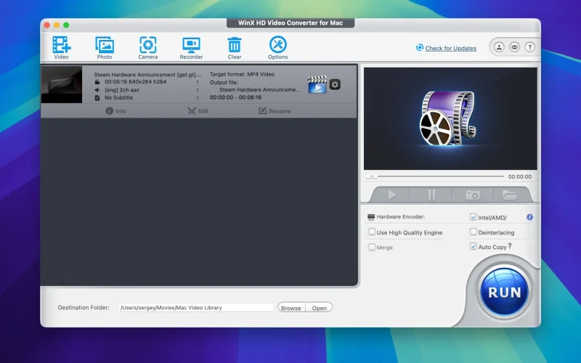Click the blue RUN button

pyautogui.click(x=504, y=293)
